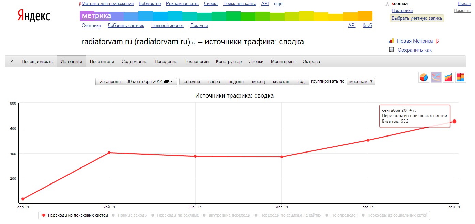Click the New Metrika chart icon

coord(392,41)
